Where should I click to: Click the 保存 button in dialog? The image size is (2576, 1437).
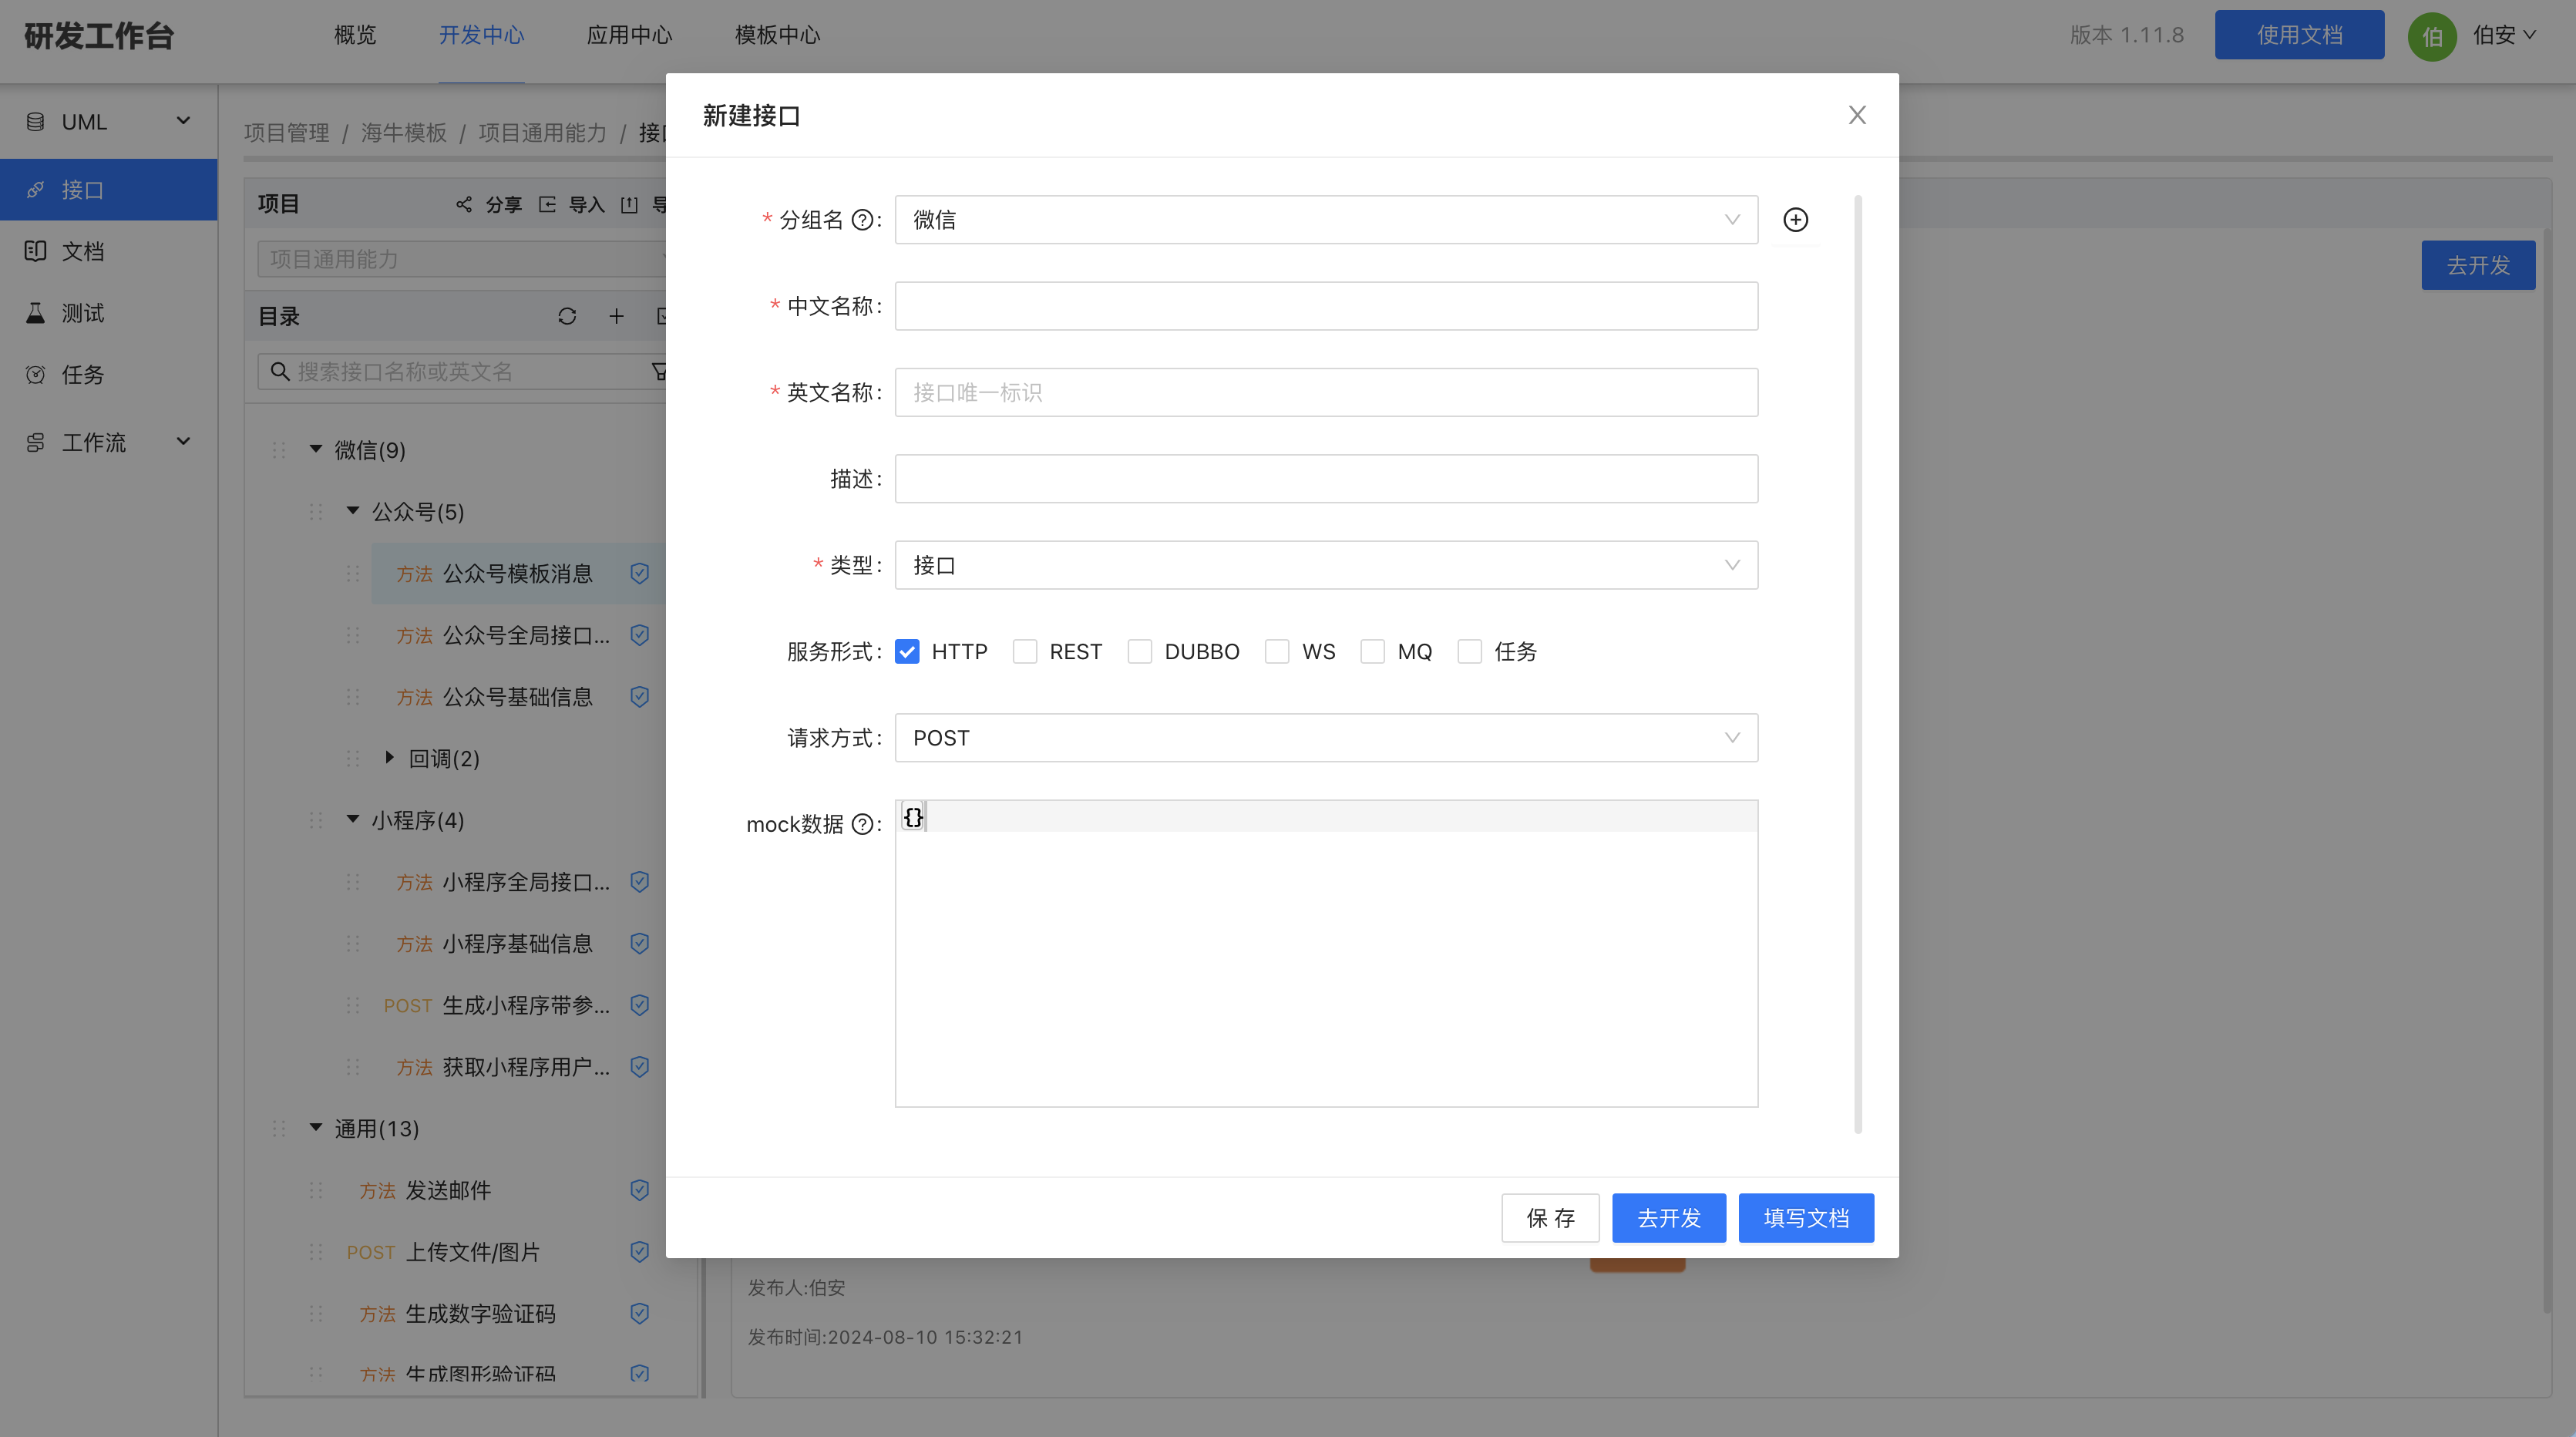[1550, 1218]
